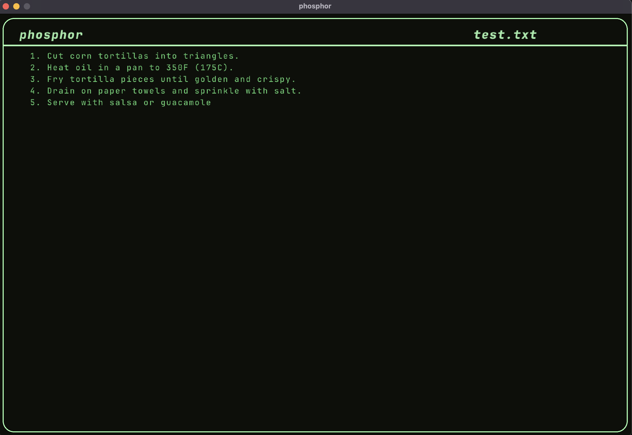The image size is (632, 435).
Task: Click the gray disabled zoom button
Action: click(27, 6)
